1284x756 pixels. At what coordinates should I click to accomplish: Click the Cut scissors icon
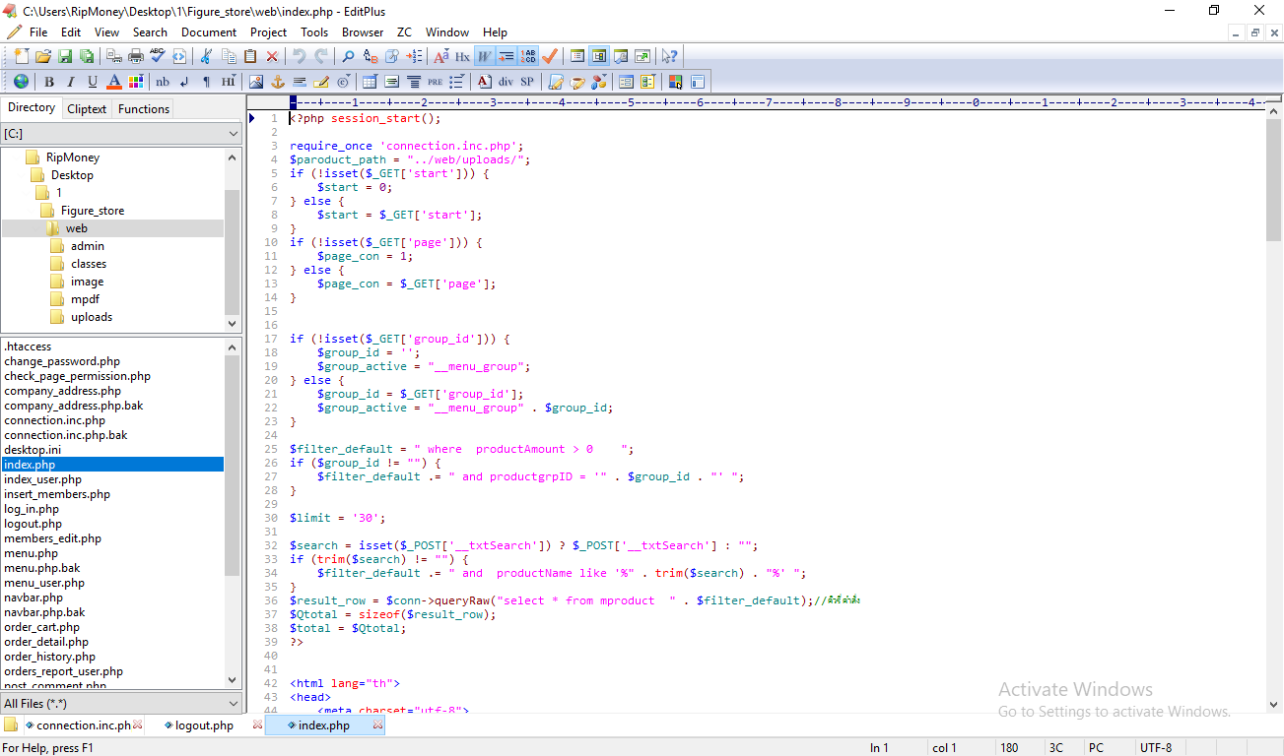tap(205, 56)
